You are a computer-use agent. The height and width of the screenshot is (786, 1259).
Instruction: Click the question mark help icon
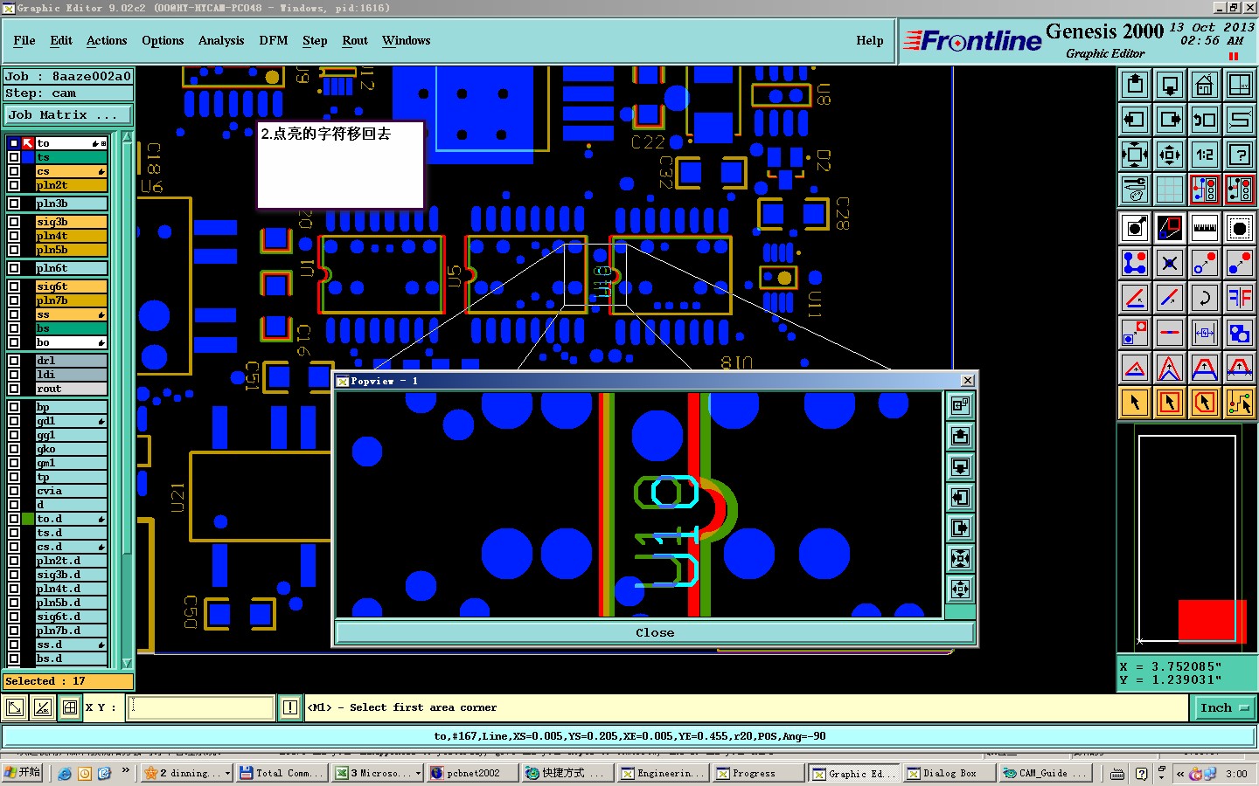pos(1240,155)
